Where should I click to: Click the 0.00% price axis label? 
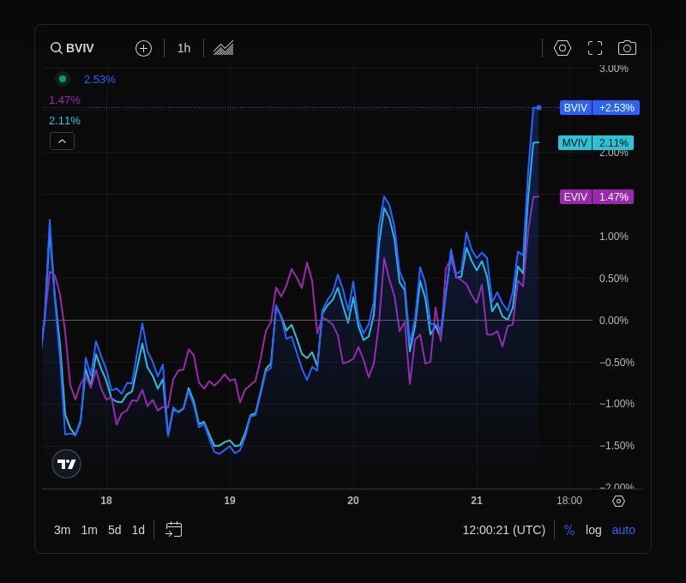[613, 321]
